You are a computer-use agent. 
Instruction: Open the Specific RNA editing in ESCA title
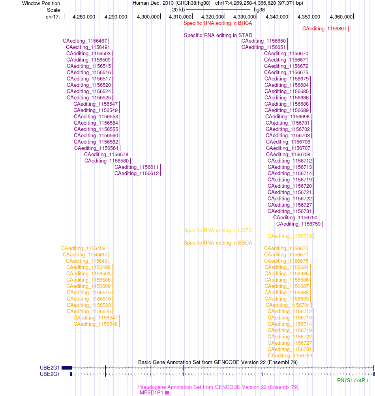[217, 243]
